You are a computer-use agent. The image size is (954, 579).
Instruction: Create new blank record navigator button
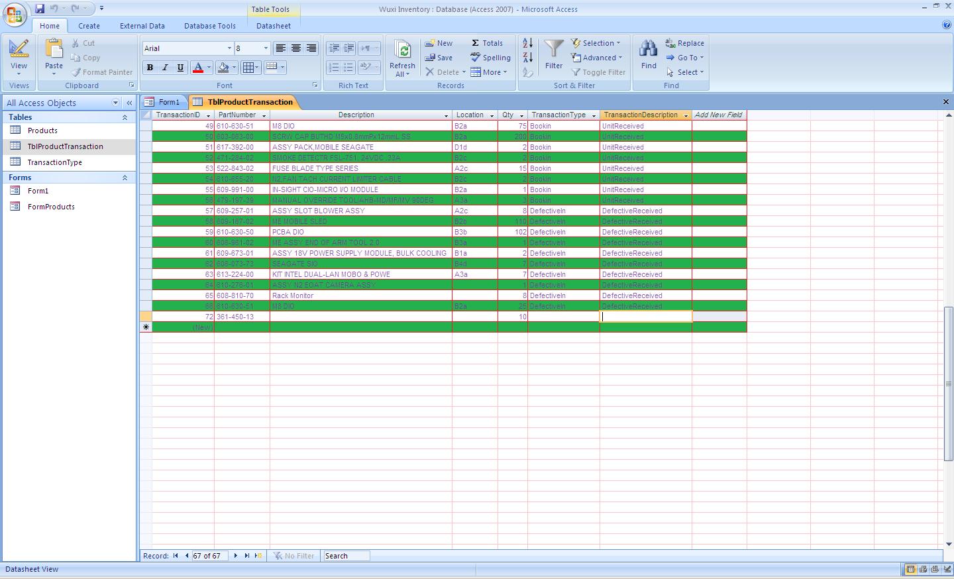[258, 556]
